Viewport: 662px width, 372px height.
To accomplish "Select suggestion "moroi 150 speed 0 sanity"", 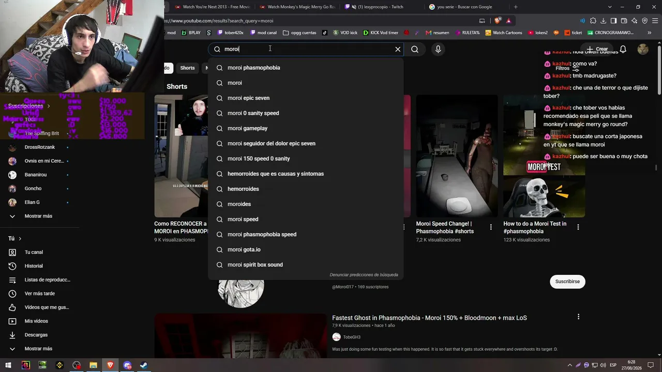I will [x=306, y=159].
